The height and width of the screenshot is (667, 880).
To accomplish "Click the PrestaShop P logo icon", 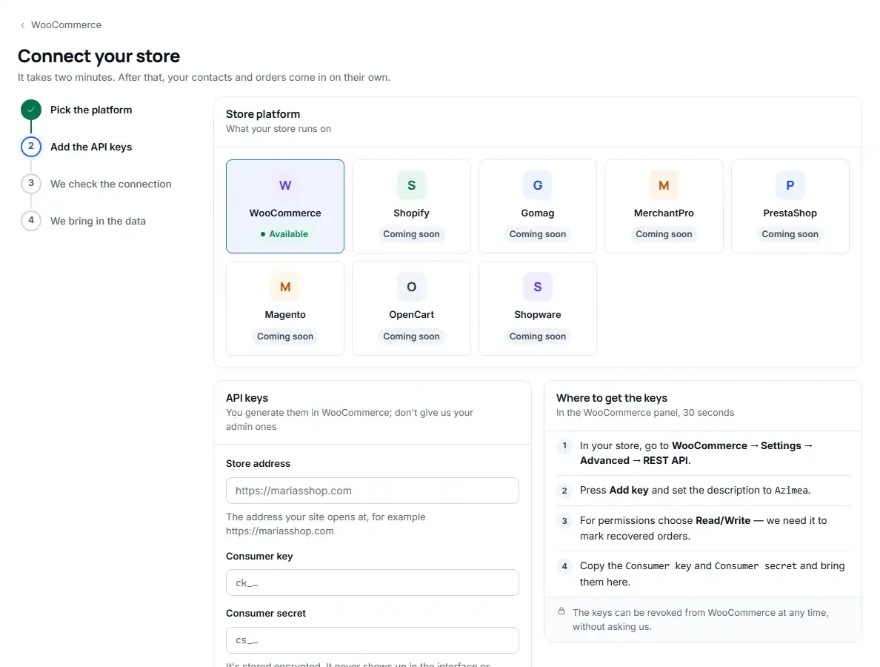I will (x=790, y=185).
